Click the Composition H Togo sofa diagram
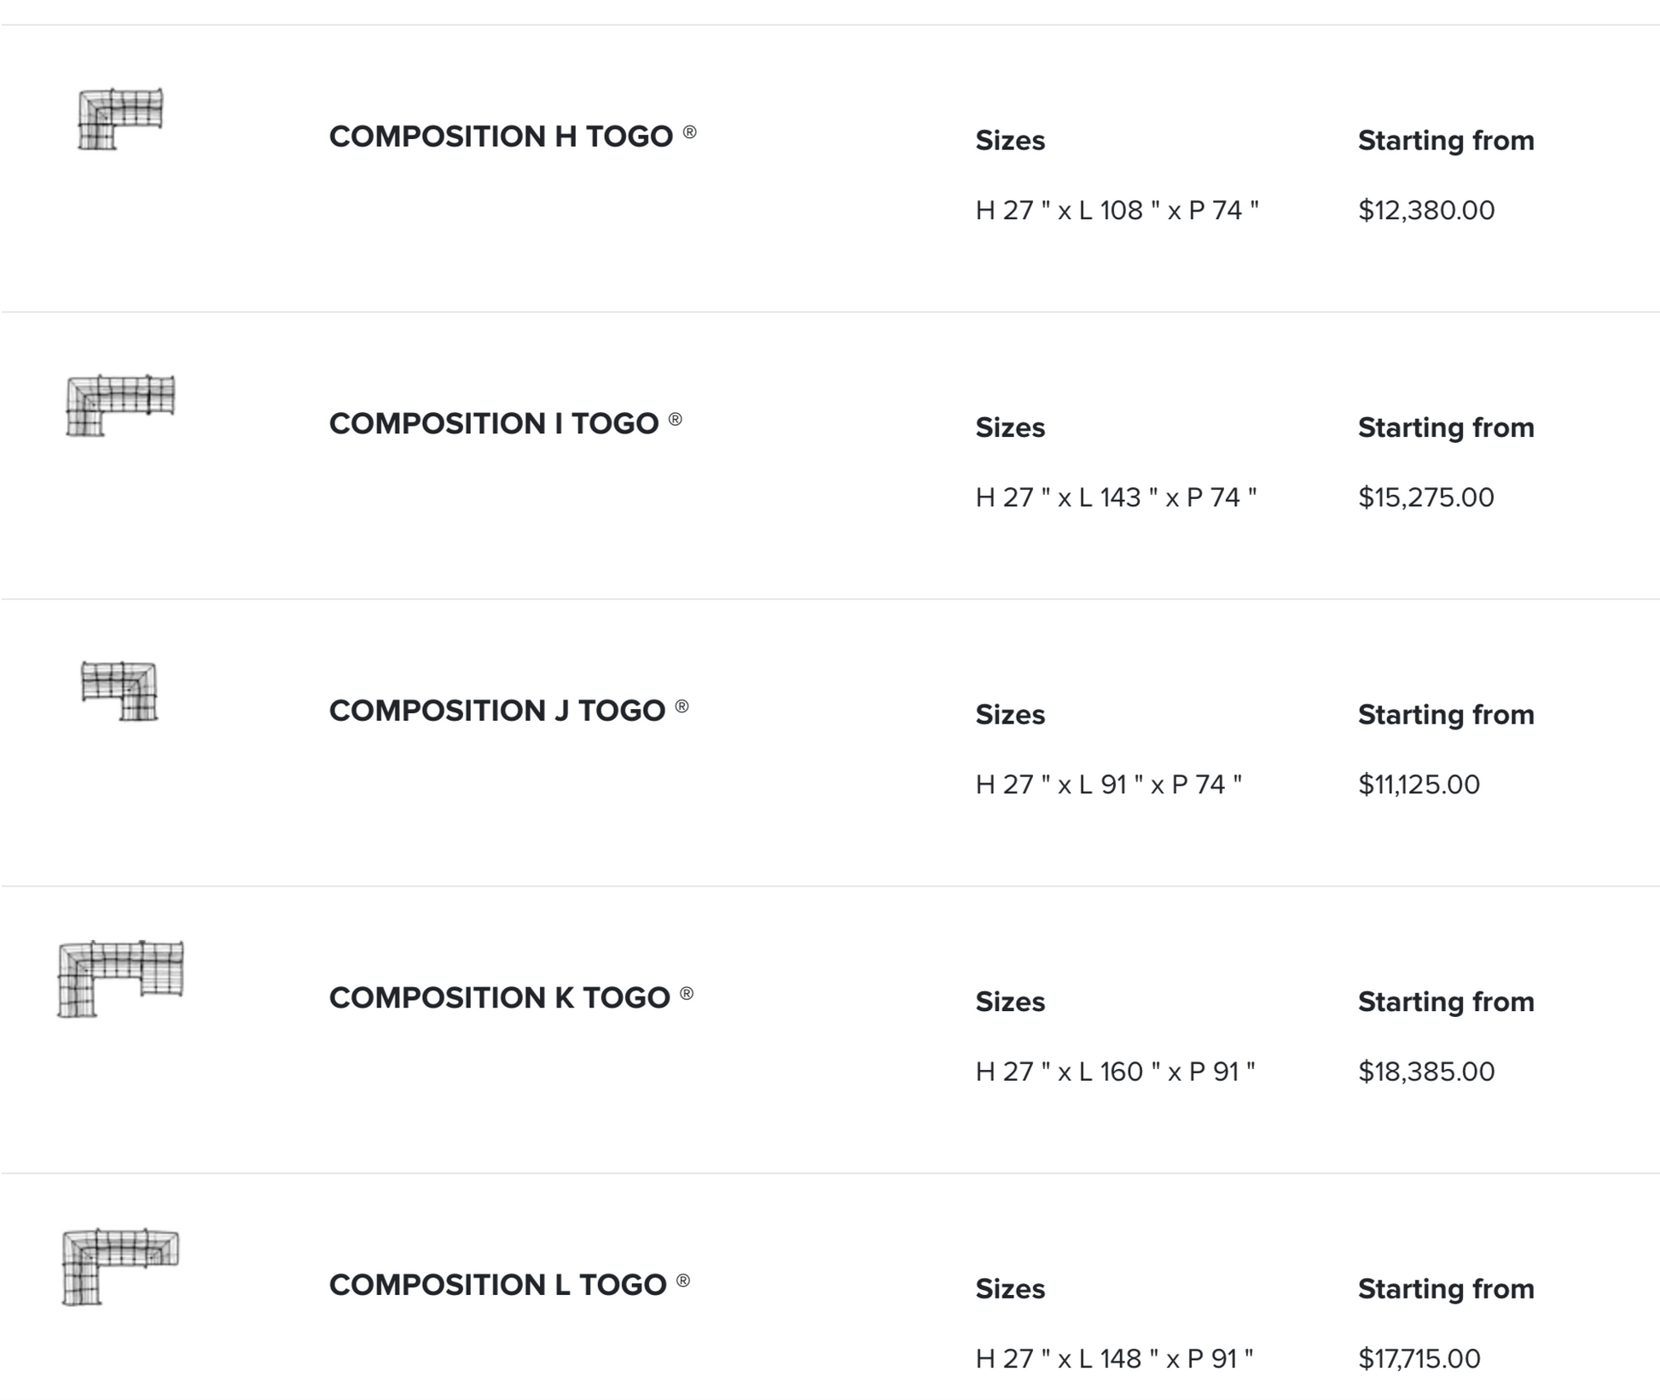Screen dimensions: 1660x1400 pos(120,119)
